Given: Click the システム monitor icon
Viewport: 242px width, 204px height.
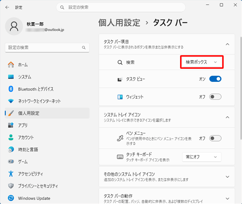Looking at the screenshot, I should [11, 77].
